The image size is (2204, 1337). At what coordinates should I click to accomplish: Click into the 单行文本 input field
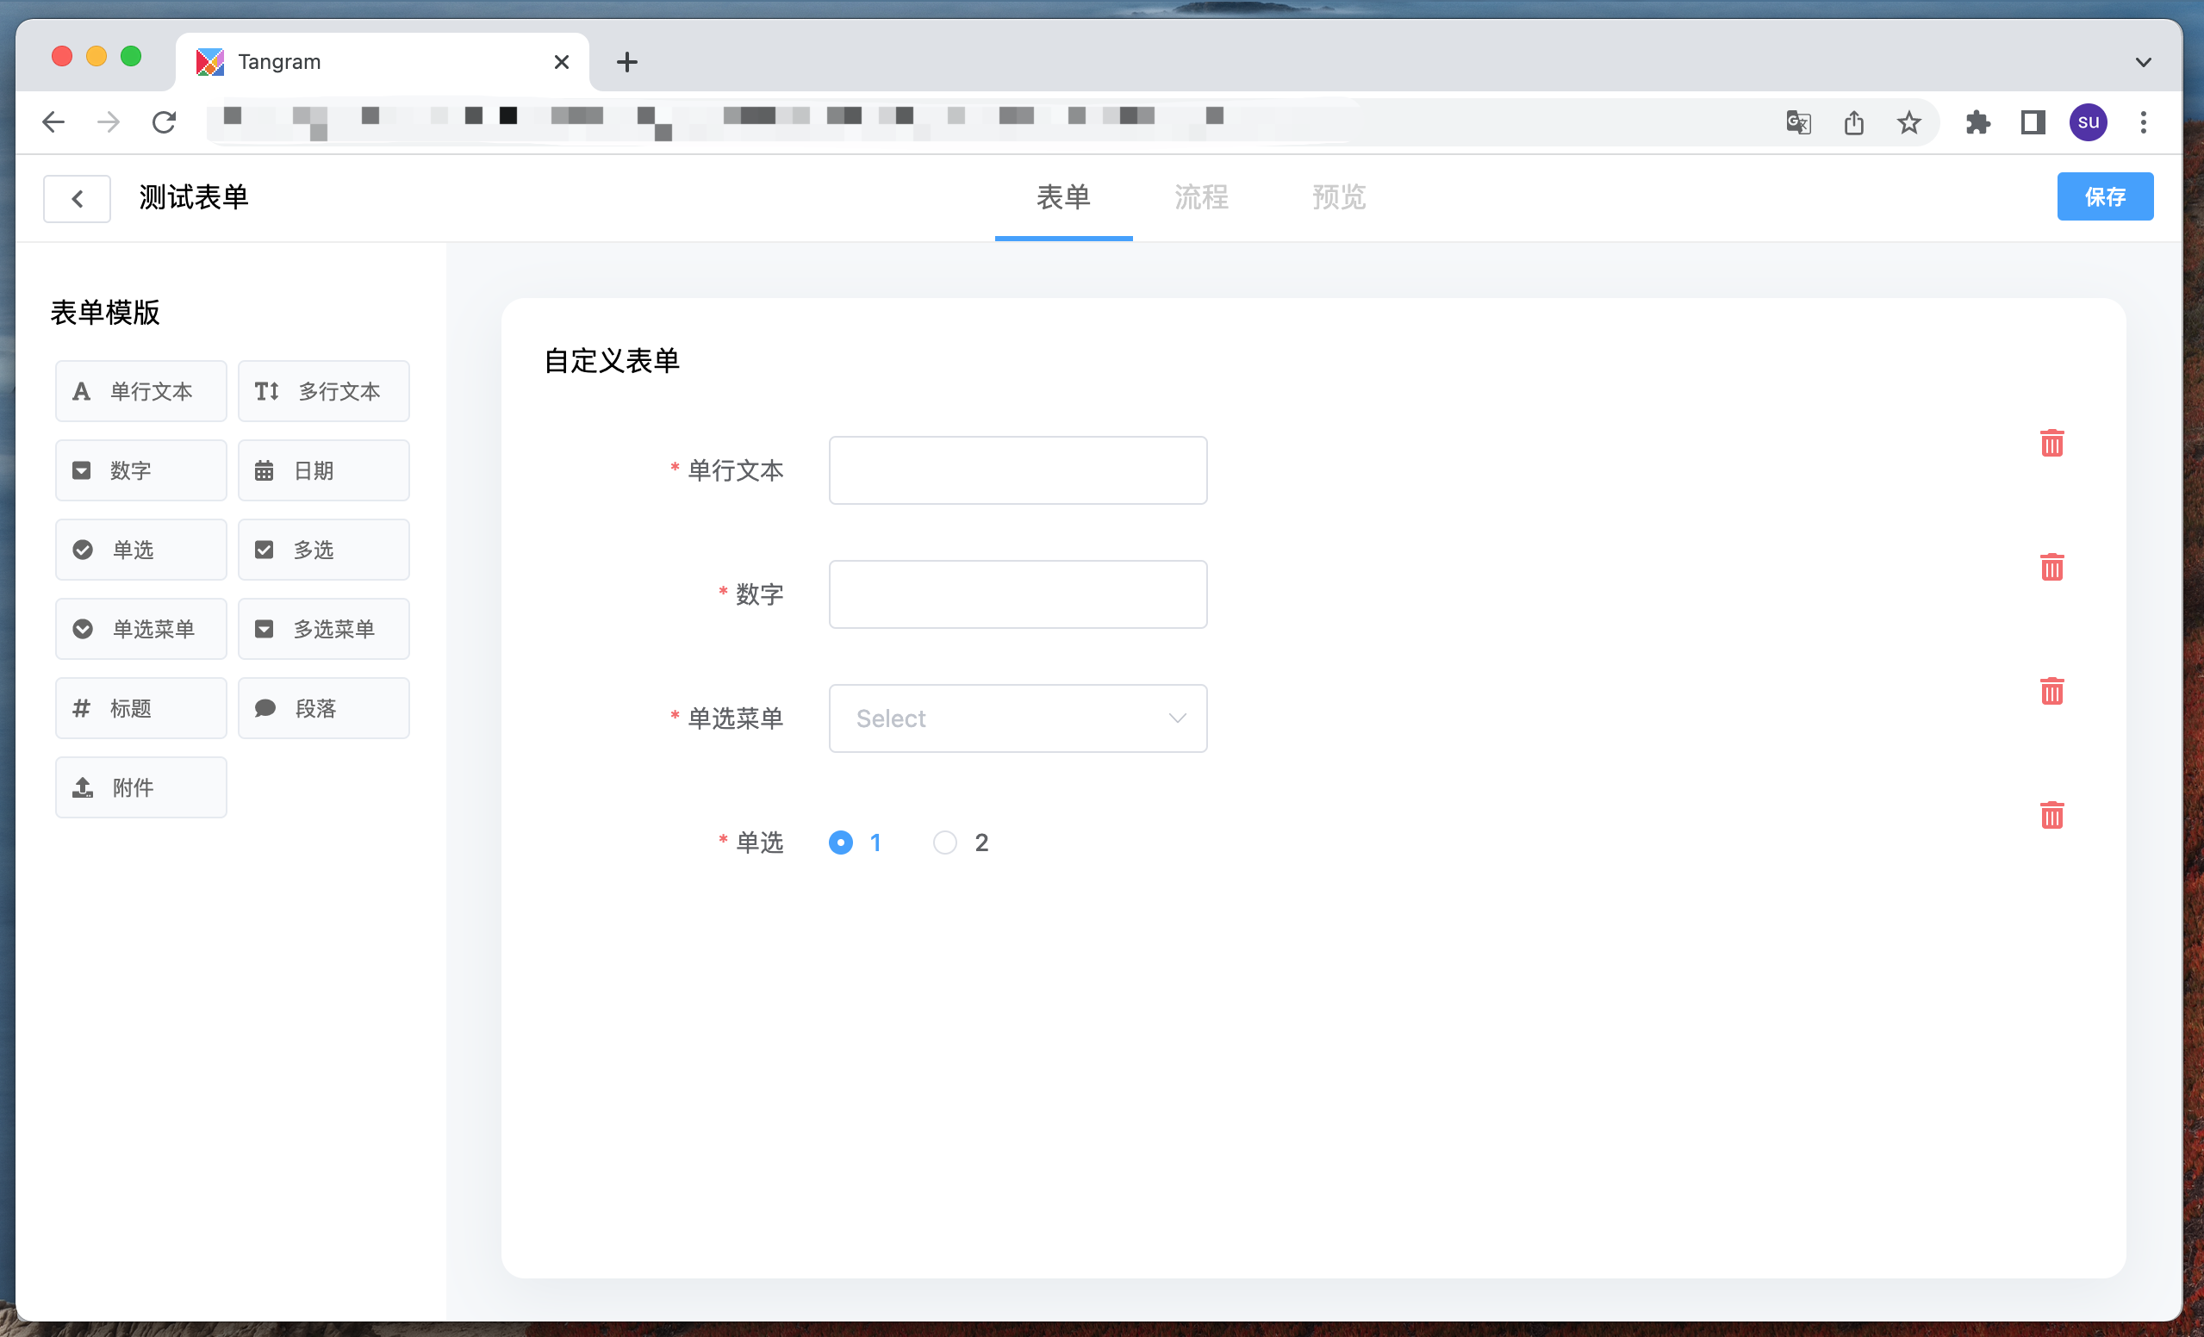tap(1017, 470)
